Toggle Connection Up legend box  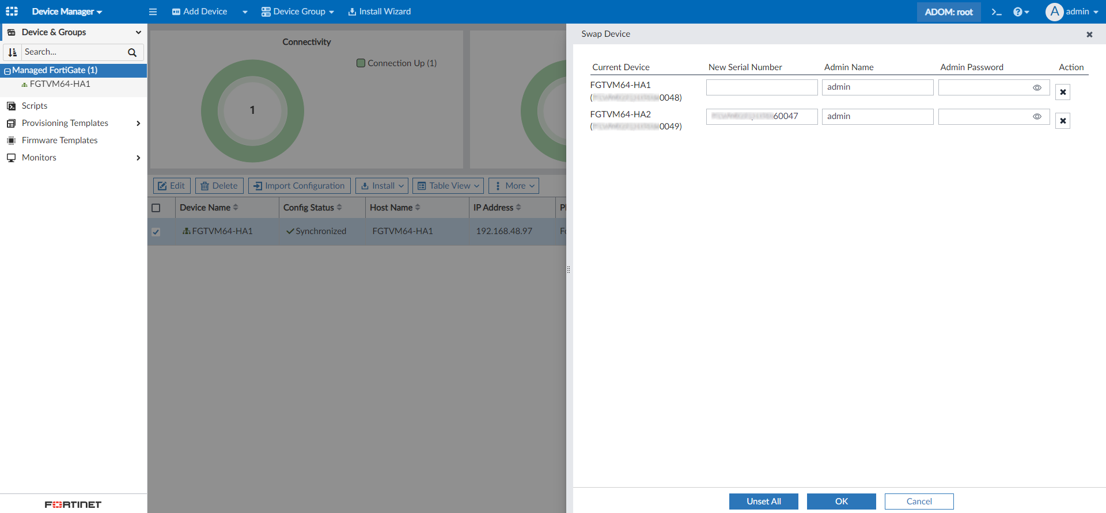[x=361, y=63]
